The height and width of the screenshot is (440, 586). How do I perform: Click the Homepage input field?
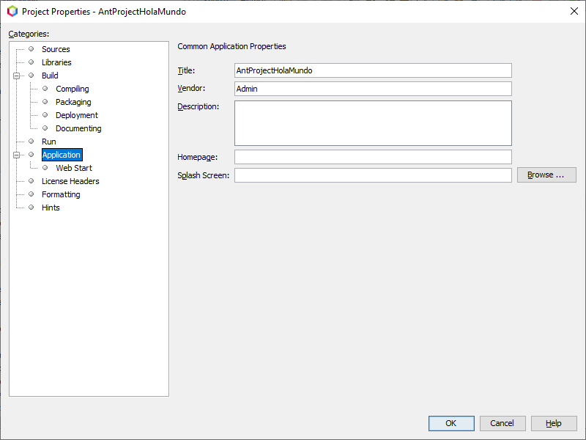373,157
